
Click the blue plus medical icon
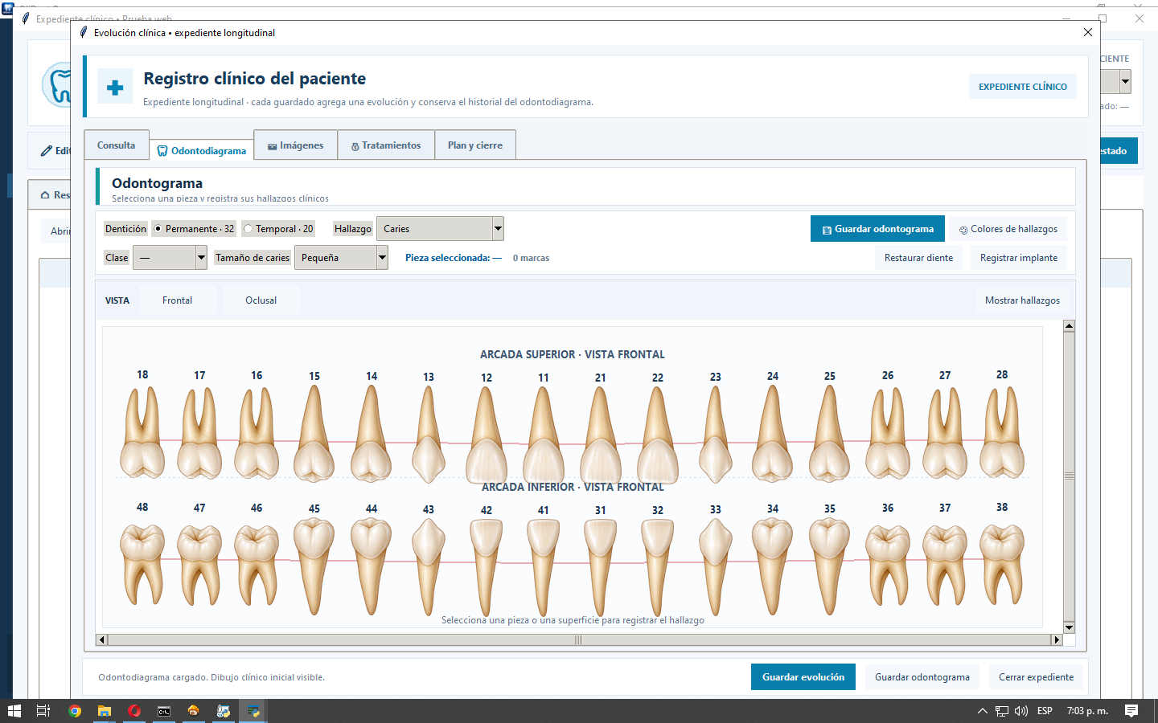pyautogui.click(x=115, y=88)
